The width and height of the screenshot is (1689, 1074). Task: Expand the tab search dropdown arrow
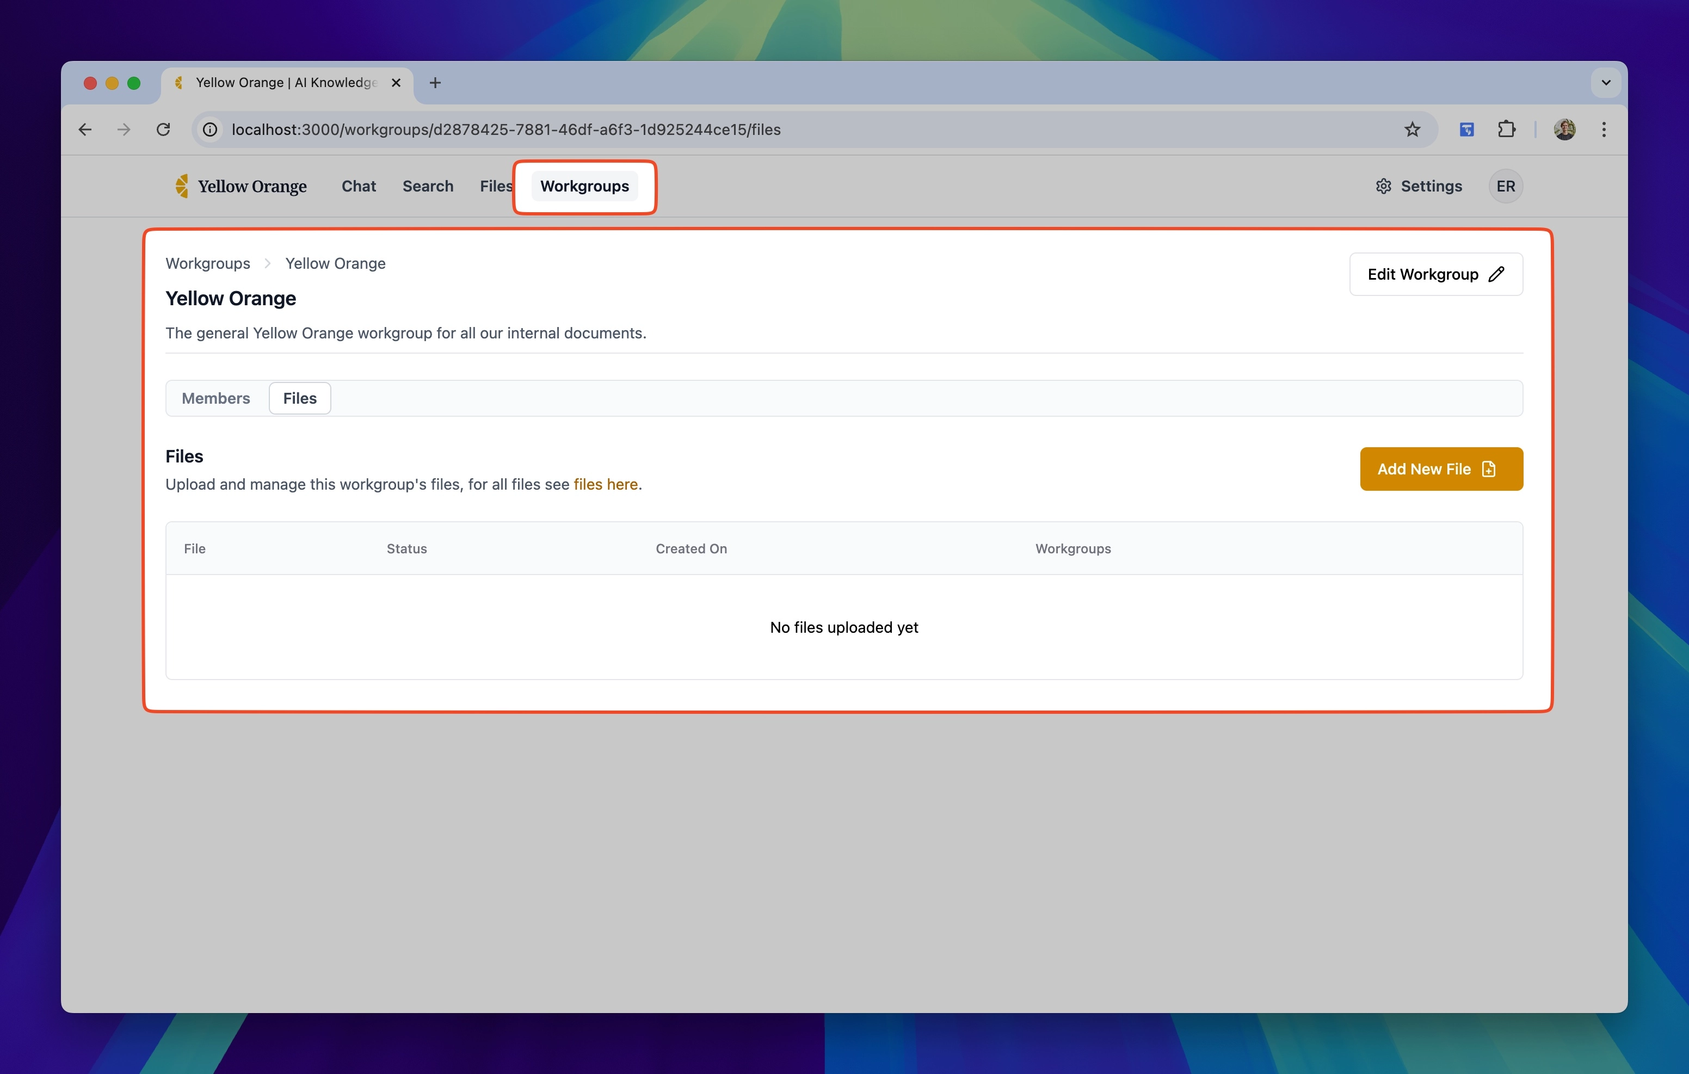[x=1606, y=83]
